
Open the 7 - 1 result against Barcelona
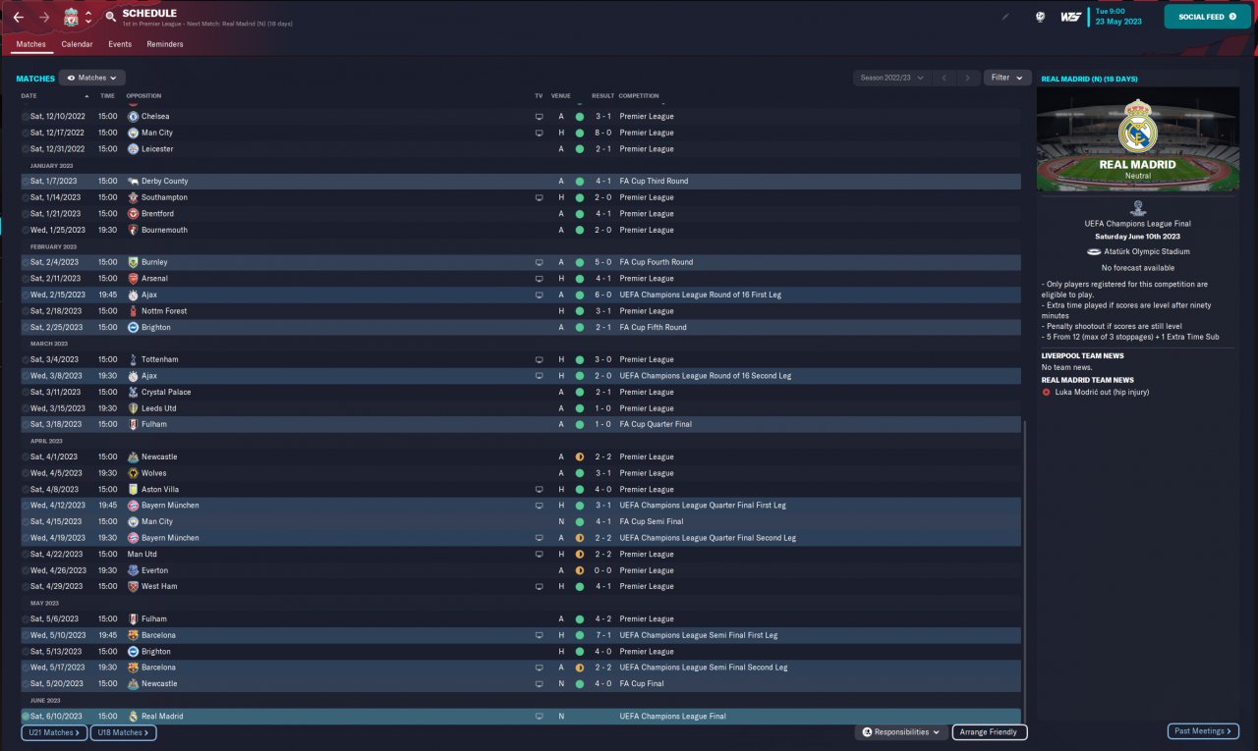coord(604,635)
